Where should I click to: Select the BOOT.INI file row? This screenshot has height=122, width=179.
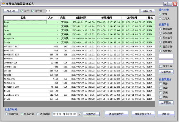click(79, 51)
